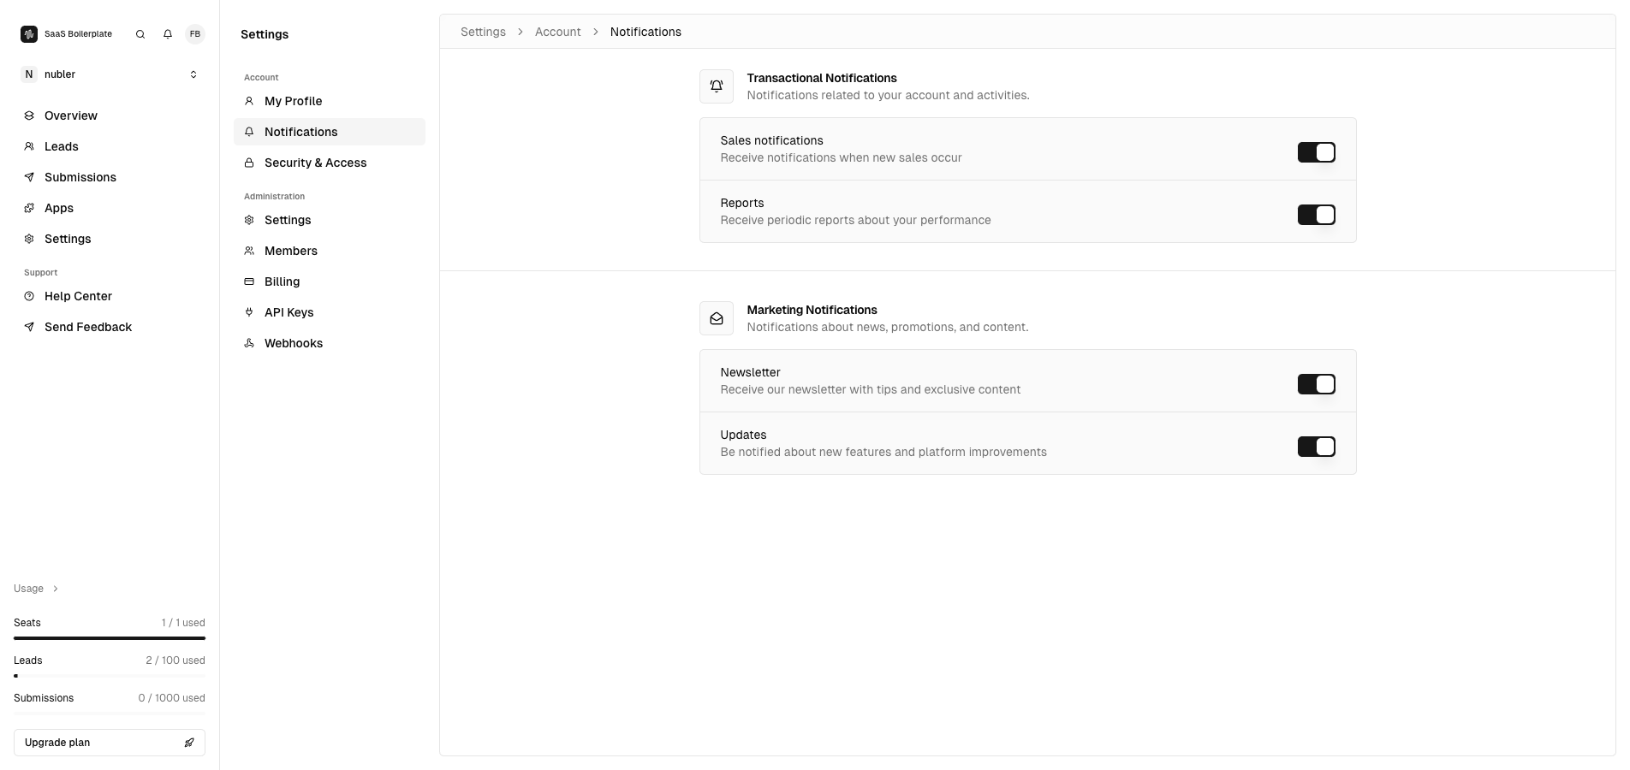Click Account in the breadcrumb
Viewport: 1630px width, 770px height.
(x=557, y=32)
